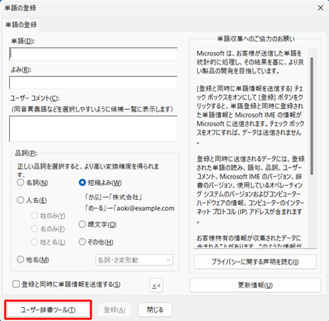Focus the よみ(R) text field

click(93, 83)
